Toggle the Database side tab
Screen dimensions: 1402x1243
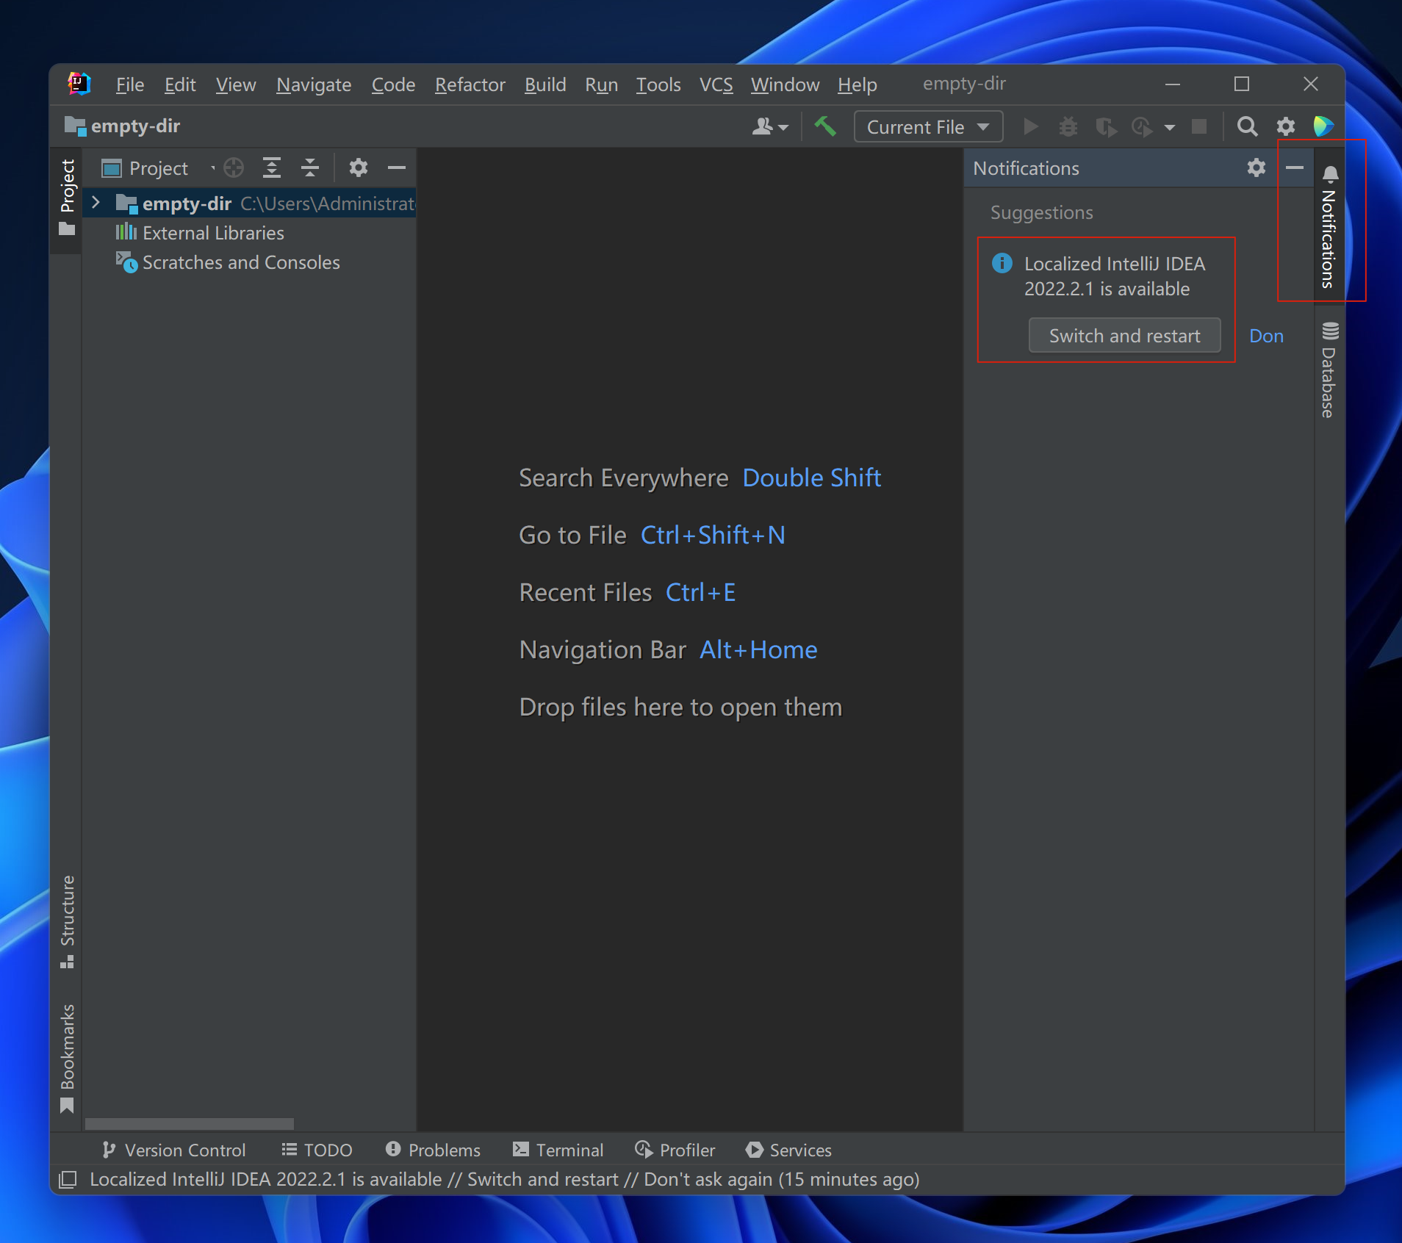[x=1329, y=370]
